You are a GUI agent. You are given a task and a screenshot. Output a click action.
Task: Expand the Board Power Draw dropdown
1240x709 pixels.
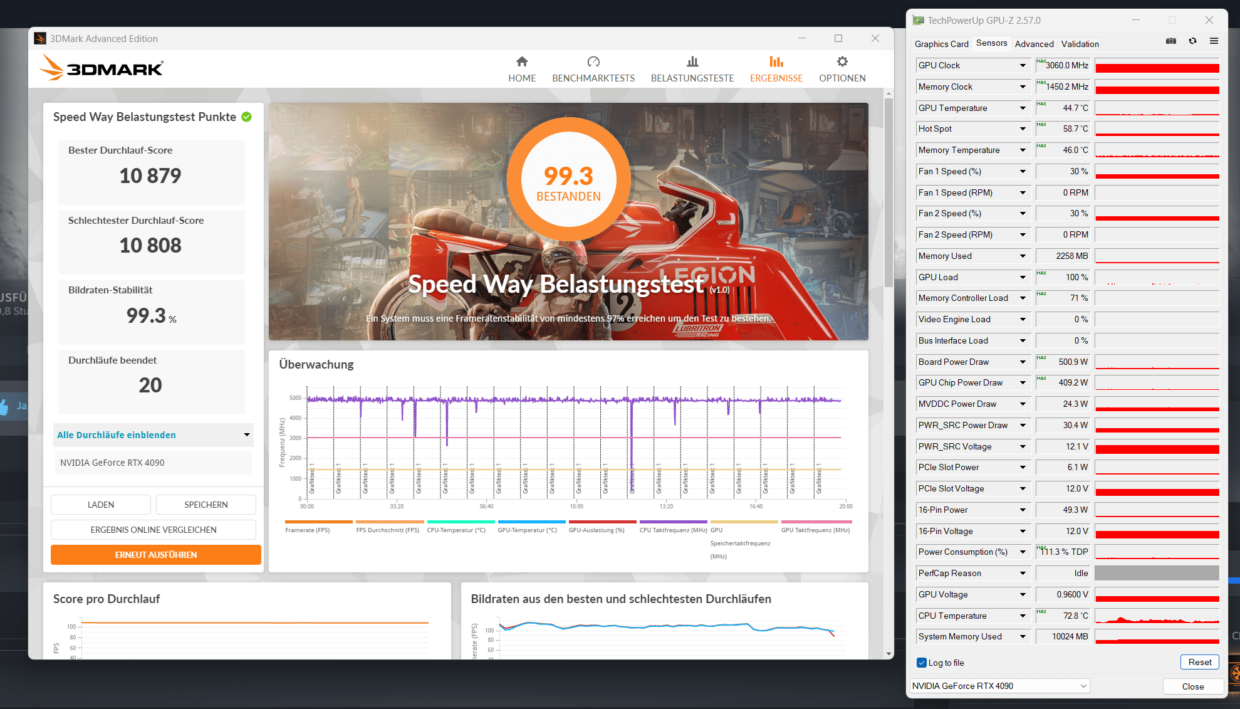point(1023,362)
